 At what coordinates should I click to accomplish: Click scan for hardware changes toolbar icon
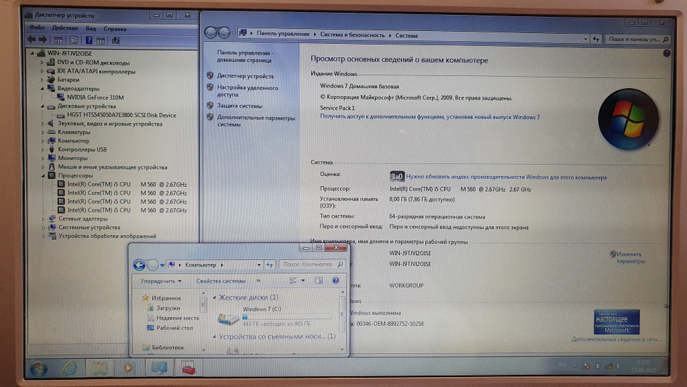tap(115, 41)
